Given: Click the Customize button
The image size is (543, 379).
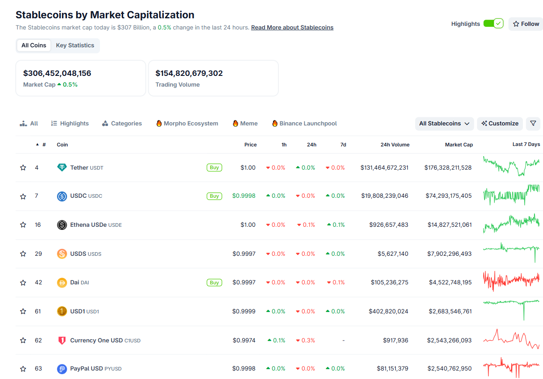Looking at the screenshot, I should tap(500, 124).
